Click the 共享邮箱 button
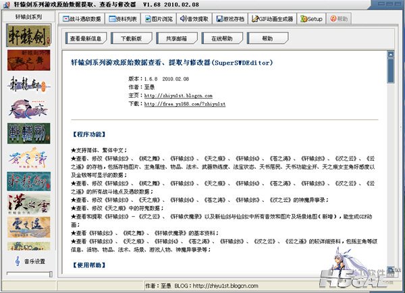Screen dimensions: 405x293 tap(177, 38)
